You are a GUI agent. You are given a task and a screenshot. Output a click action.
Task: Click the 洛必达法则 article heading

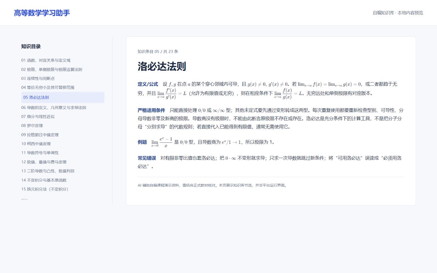(x=162, y=66)
